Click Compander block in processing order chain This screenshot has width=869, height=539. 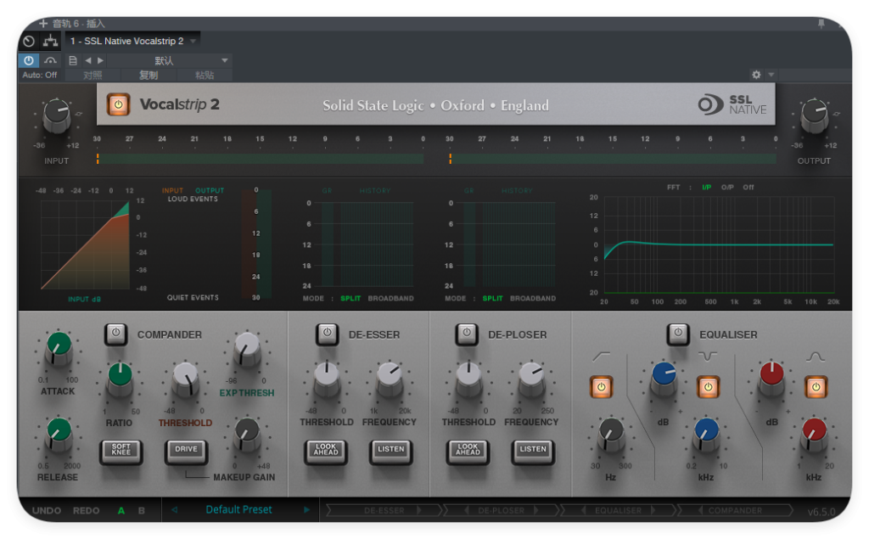tap(735, 510)
